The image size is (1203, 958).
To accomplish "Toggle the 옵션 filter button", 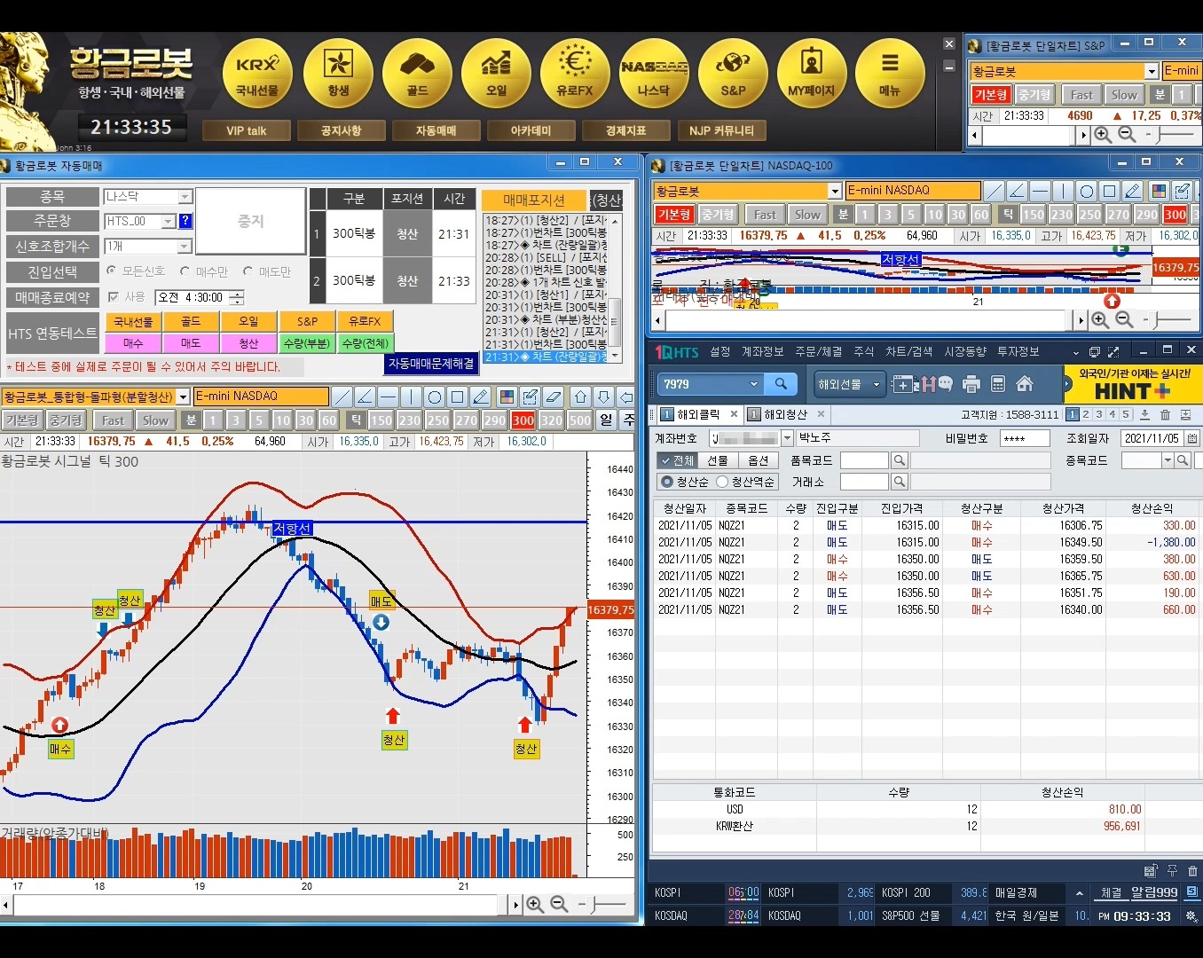I will (759, 460).
